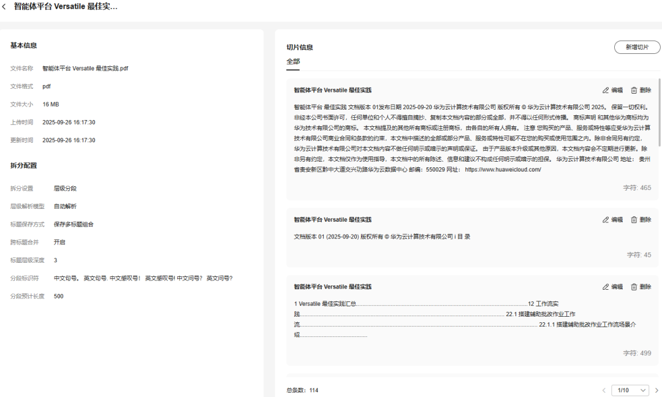Click the 跨标题合并 field label

coord(25,242)
